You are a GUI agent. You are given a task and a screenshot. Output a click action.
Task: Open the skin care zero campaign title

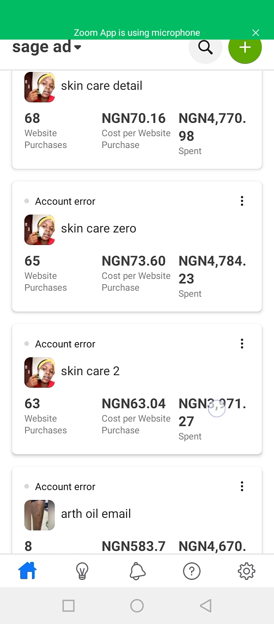click(x=99, y=228)
